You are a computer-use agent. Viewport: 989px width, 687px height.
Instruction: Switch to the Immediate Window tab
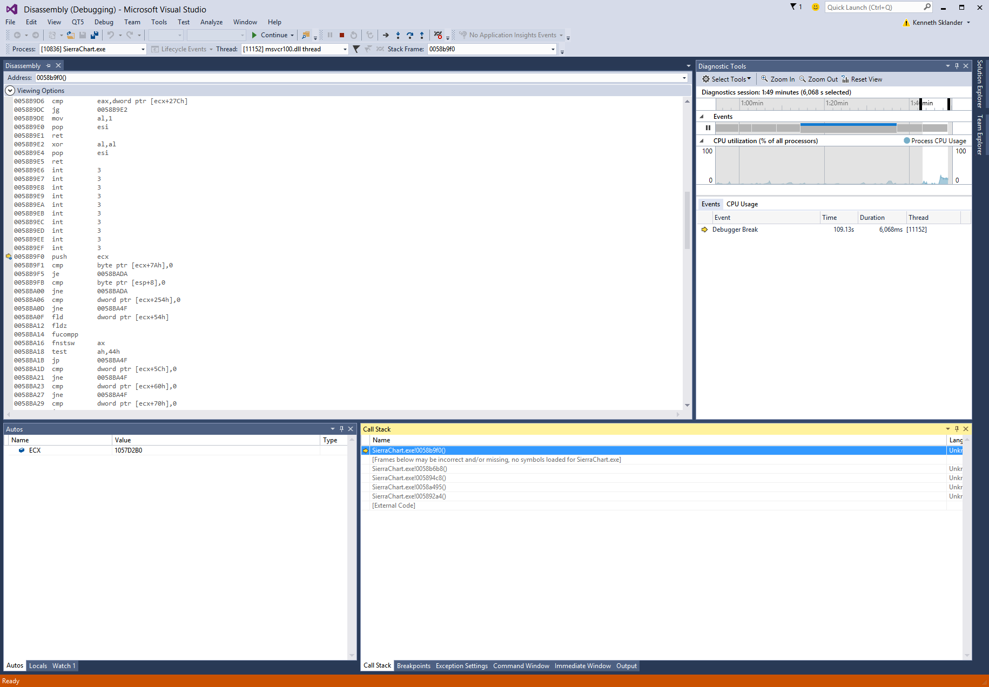[583, 666]
